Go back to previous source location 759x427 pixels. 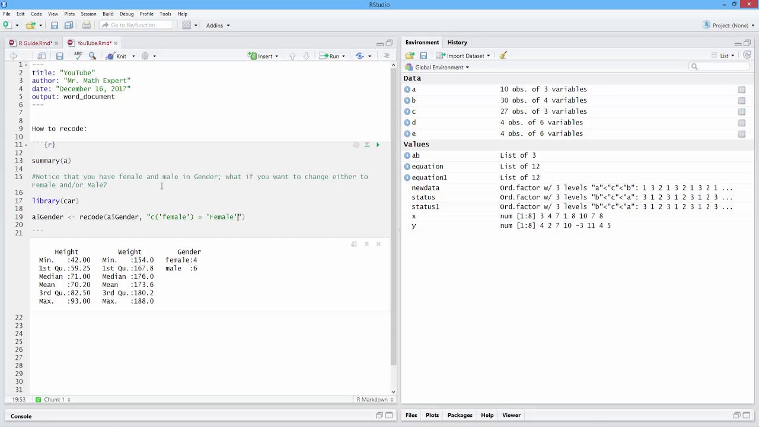click(13, 56)
